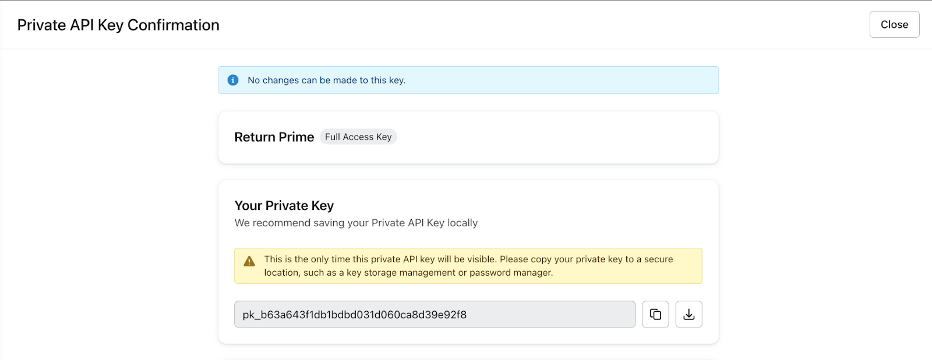Click the Return Prime key name
The height and width of the screenshot is (360, 932).
click(x=274, y=137)
